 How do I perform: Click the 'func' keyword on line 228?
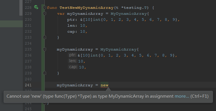pyautogui.click(x=52, y=8)
